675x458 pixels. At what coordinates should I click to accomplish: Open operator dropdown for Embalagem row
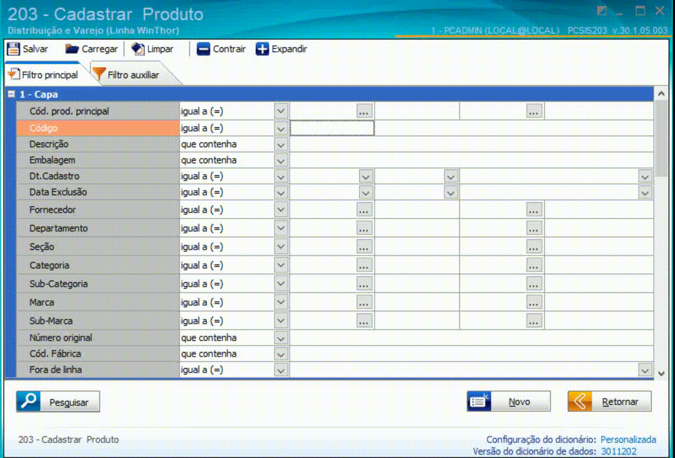281,161
